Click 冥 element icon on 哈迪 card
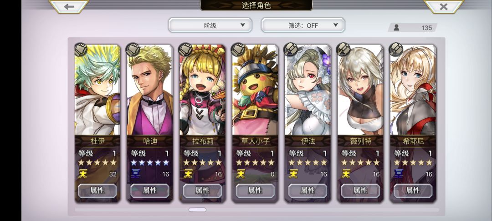The width and height of the screenshot is (492, 221). 135,174
